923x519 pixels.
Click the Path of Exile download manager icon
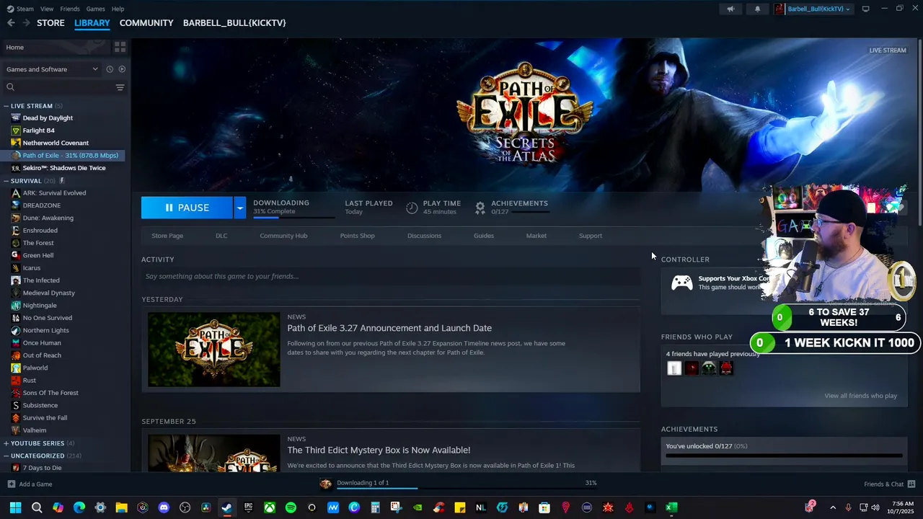pos(325,484)
